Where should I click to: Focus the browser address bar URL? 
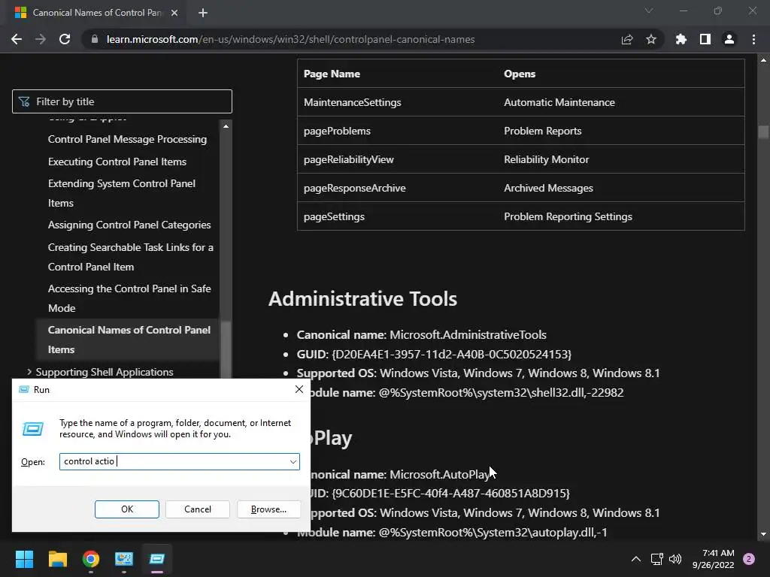click(291, 39)
